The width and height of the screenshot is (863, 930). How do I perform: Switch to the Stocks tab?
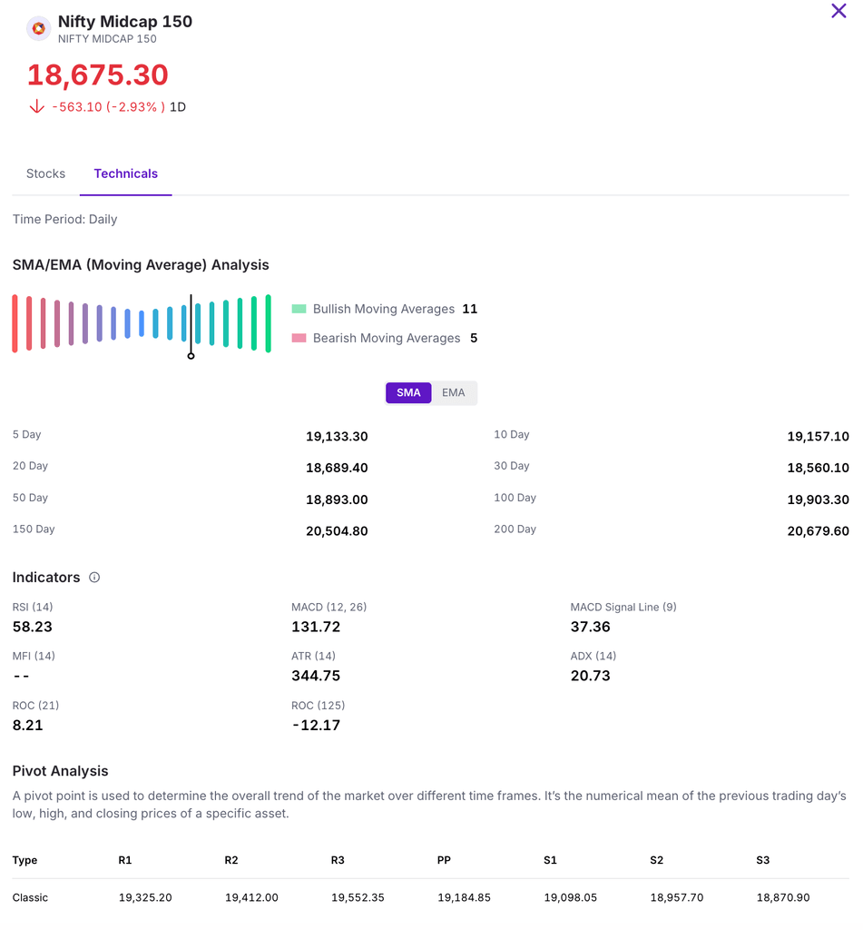(x=45, y=173)
